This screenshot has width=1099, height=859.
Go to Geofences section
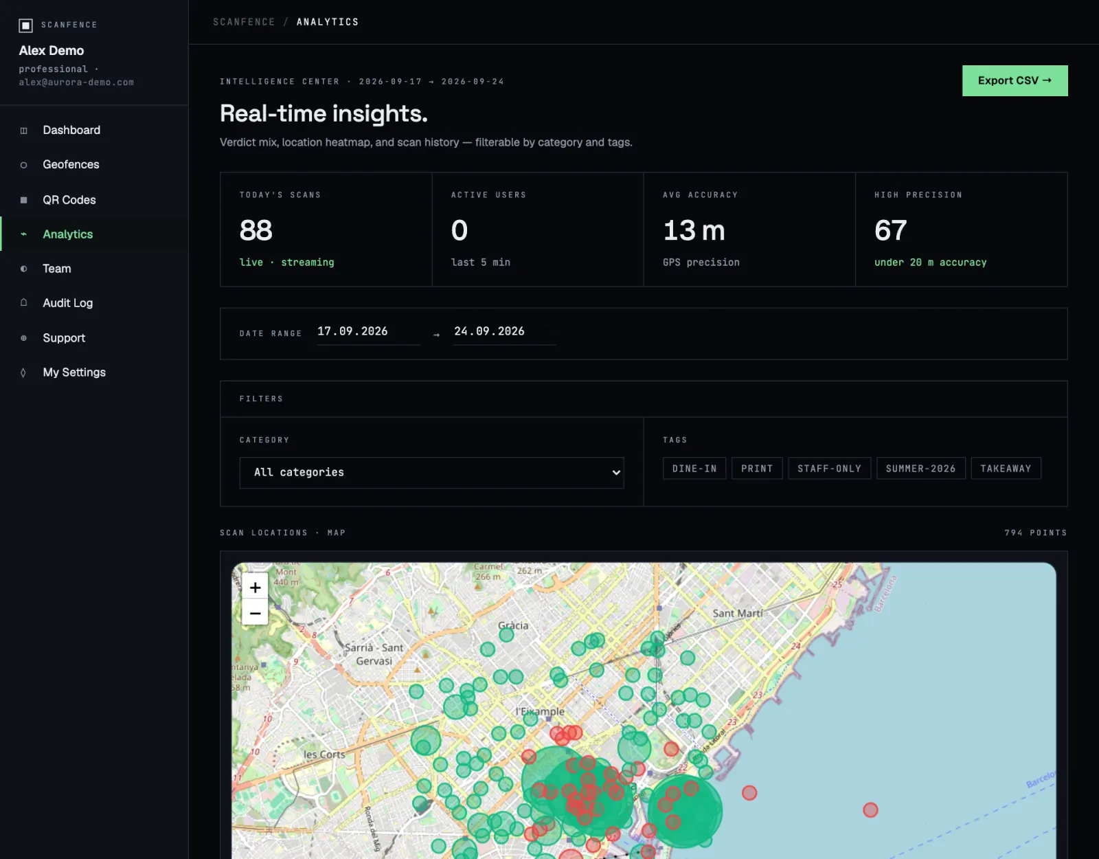point(94,165)
